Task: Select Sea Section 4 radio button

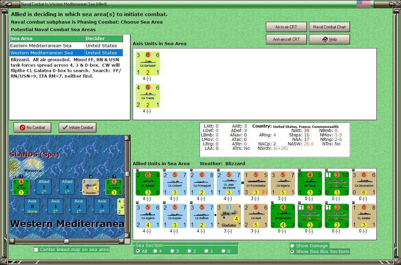Action: coord(155,251)
